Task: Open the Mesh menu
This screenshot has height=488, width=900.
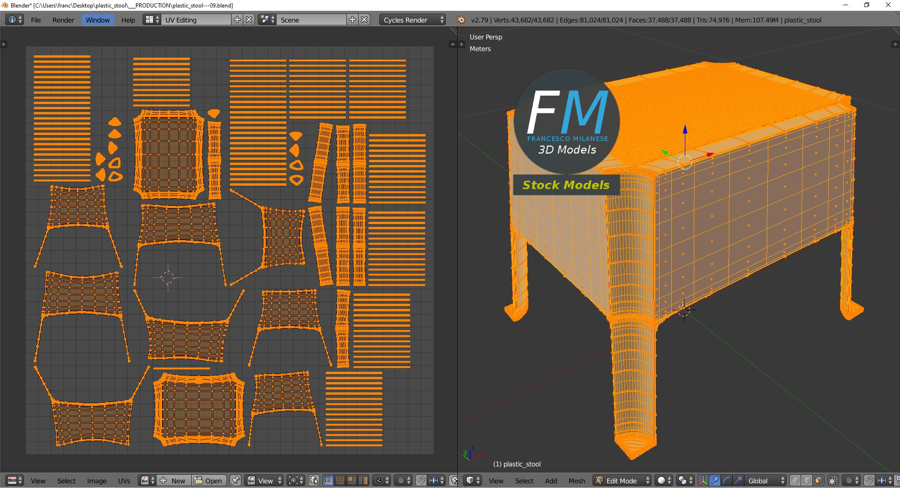Action: tap(577, 480)
